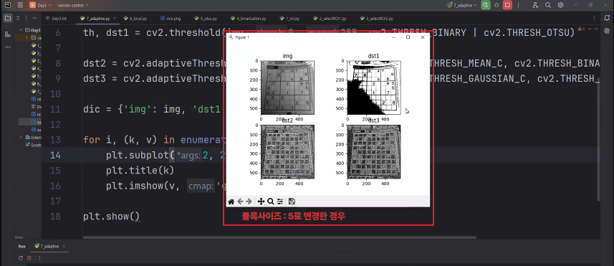Select Scratches and Consoles in Project tree
614x266 pixels.
[32, 144]
